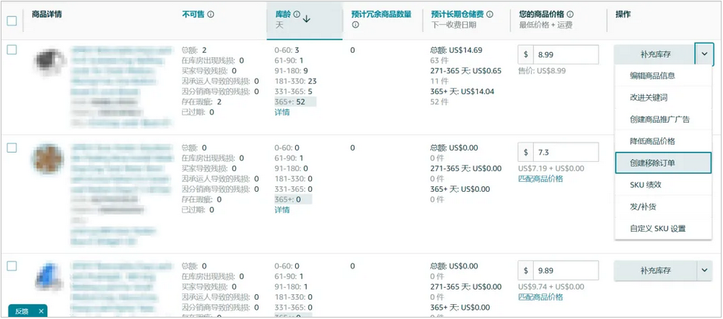Check the first product row checkbox
The image size is (723, 319).
12,50
